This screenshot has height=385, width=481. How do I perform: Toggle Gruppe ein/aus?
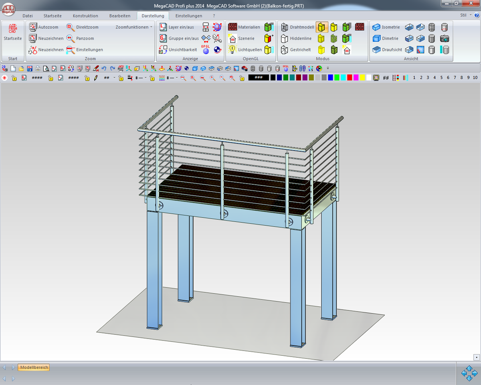163,38
